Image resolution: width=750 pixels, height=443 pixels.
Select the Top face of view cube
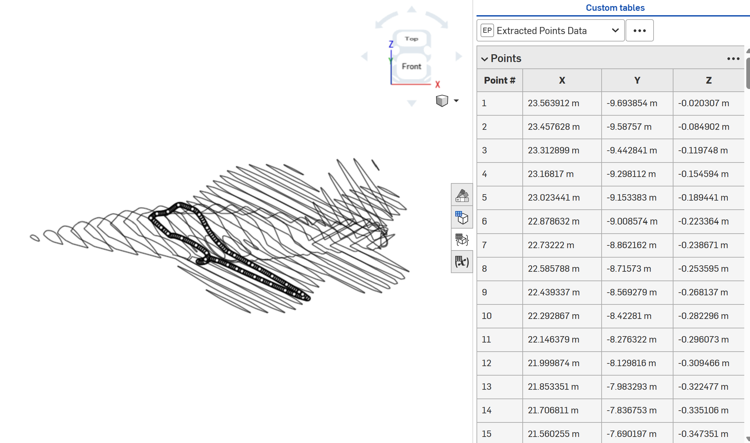pyautogui.click(x=411, y=39)
